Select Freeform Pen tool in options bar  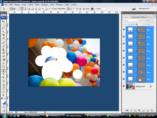[25, 9]
